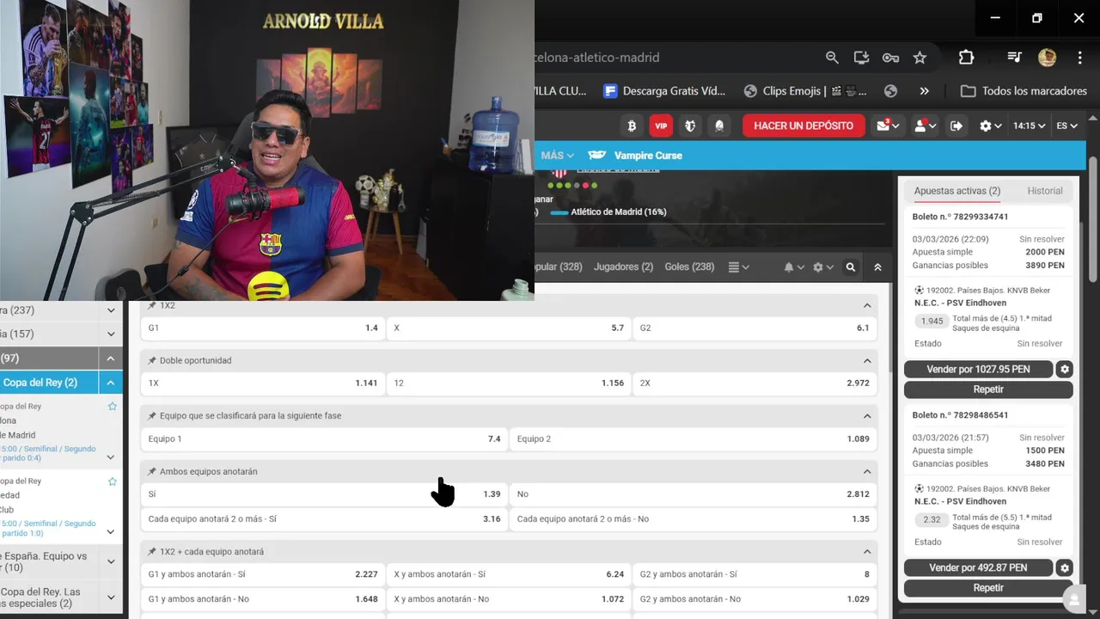Open the browser extensions puzzle icon
Screen dimensions: 1100x619
click(x=966, y=58)
